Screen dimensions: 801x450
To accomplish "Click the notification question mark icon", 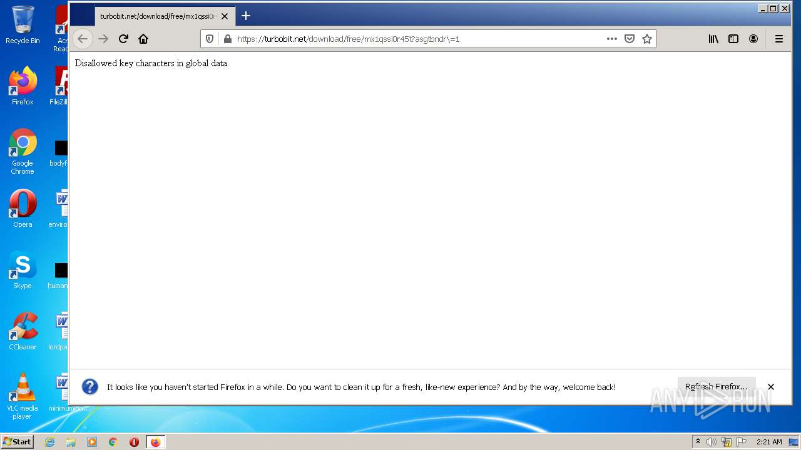I will (90, 387).
